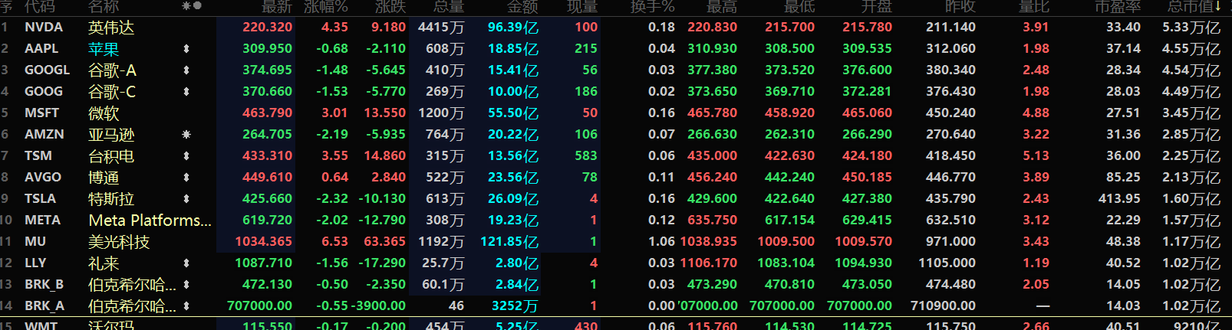
Task: Select the BRK_B ticker code
Action: (x=44, y=285)
